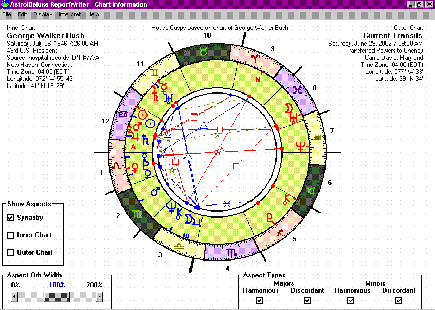Viewport: 435px width, 310px height.
Task: Select the red transiting Chiron glyph
Action: (x=286, y=199)
